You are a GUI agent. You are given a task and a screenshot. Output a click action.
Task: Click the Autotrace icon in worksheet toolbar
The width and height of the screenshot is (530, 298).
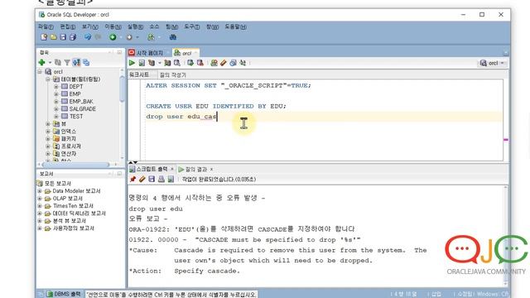167,63
